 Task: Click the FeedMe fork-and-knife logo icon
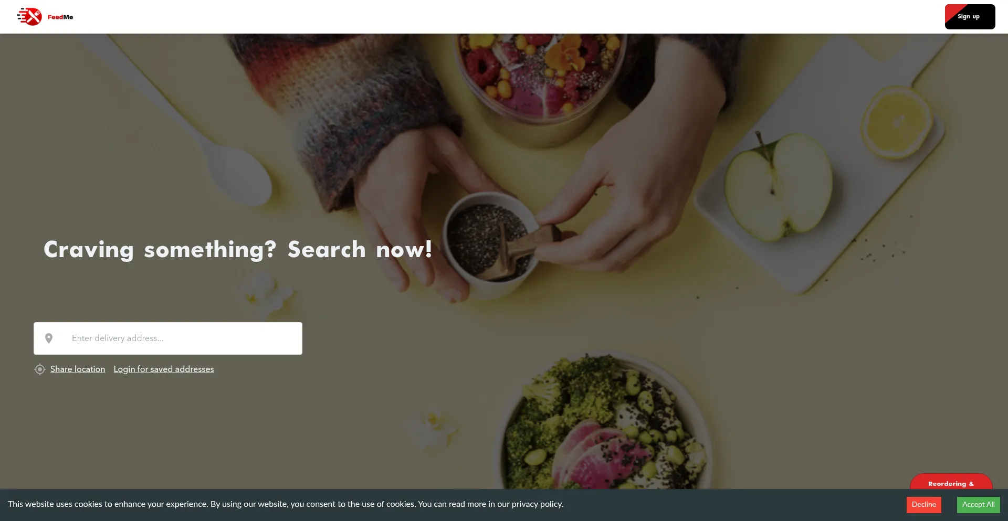(29, 17)
